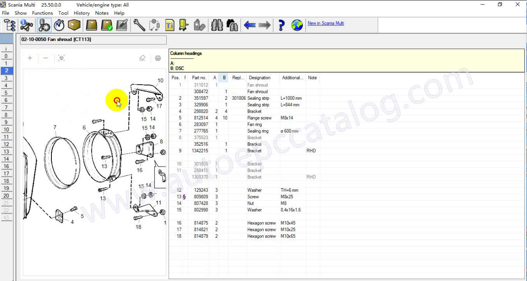Click the grey forward arrow icon
527x281 pixels.
(x=264, y=25)
